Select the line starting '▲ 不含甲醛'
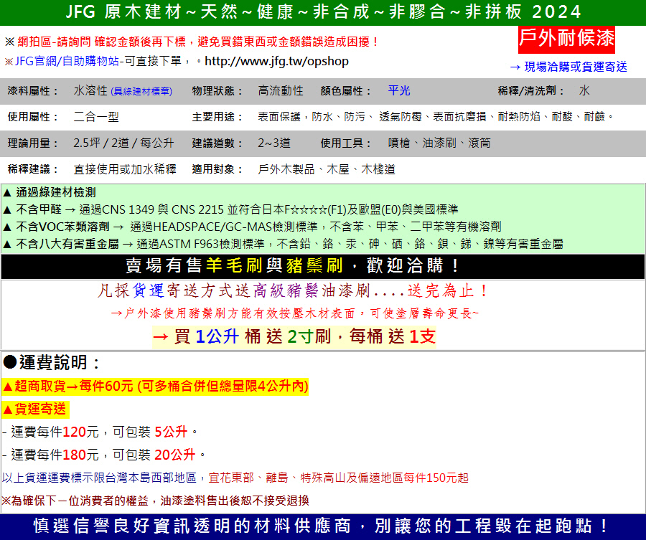Screen dimensions: 646x540 pyautogui.click(x=230, y=209)
